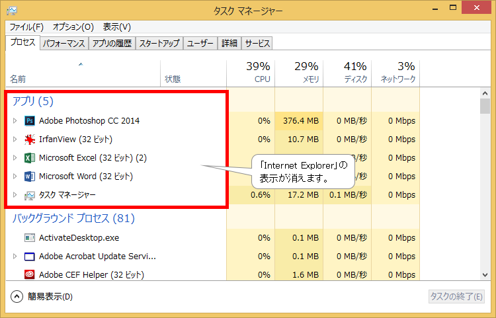The width and height of the screenshot is (496, 318).
Task: Click the scrollbar up arrow
Action: [485, 93]
